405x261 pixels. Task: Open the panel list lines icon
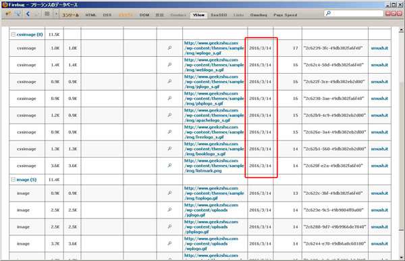pyautogui.click(x=47, y=14)
